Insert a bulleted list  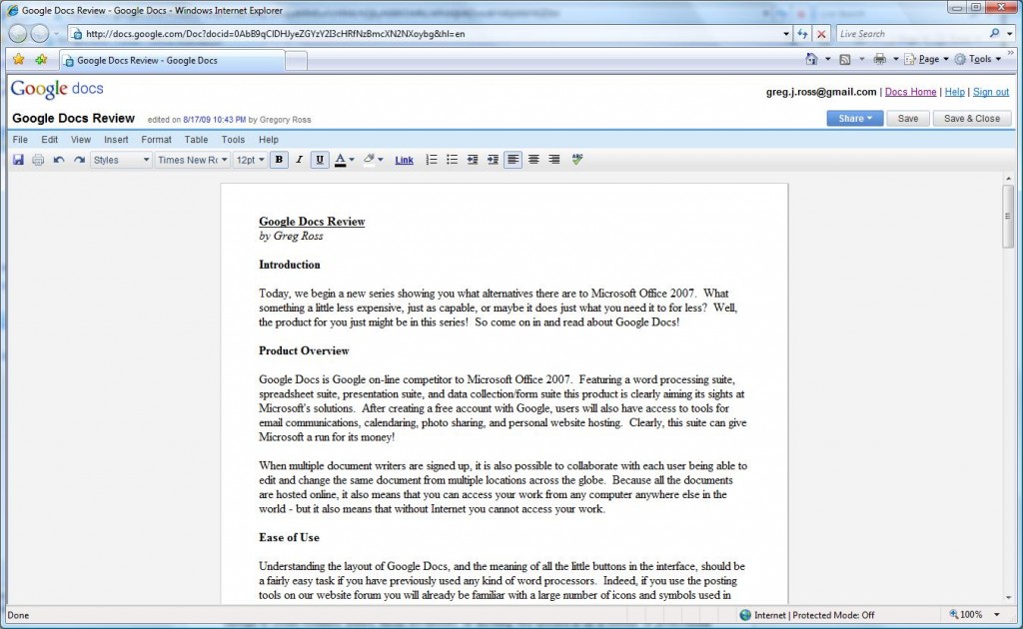coord(452,160)
